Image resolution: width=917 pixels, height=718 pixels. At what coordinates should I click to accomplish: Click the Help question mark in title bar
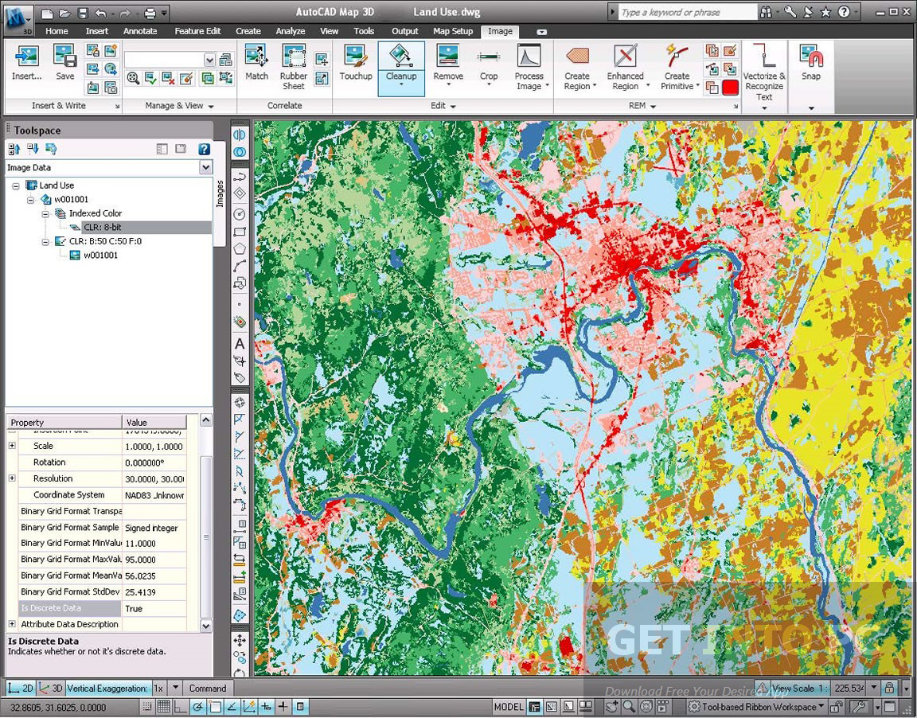pos(843,12)
